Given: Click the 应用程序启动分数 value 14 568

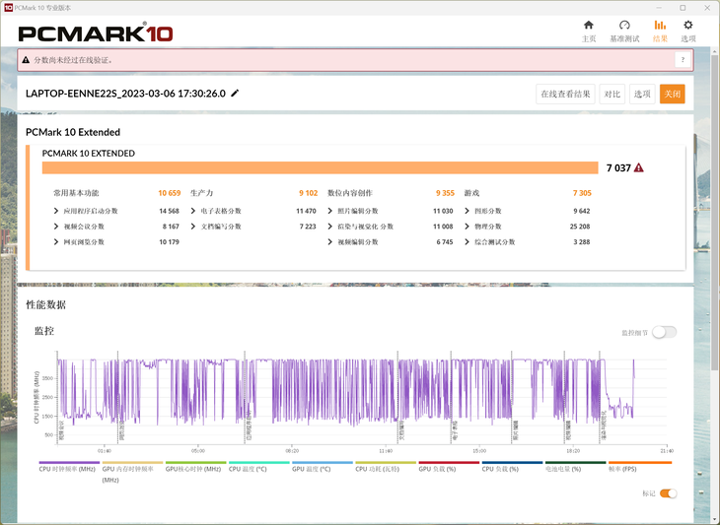Looking at the screenshot, I should tap(169, 211).
